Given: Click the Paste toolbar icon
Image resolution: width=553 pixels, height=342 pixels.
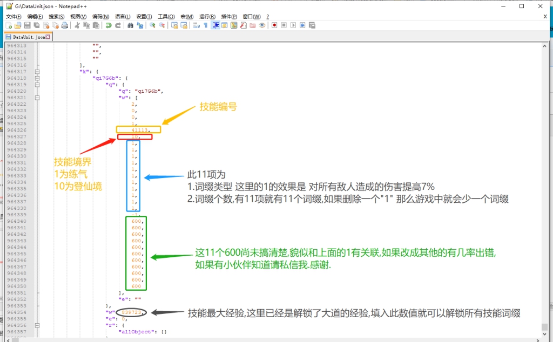Looking at the screenshot, I should pos(96,25).
